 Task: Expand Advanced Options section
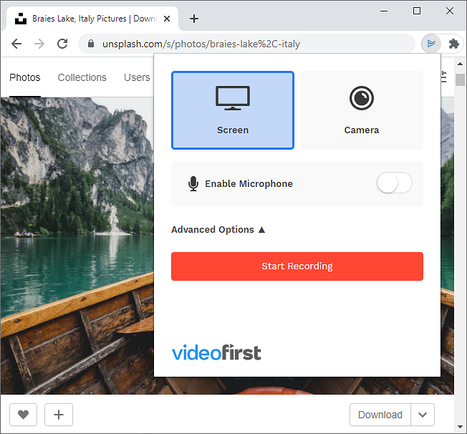click(x=218, y=230)
